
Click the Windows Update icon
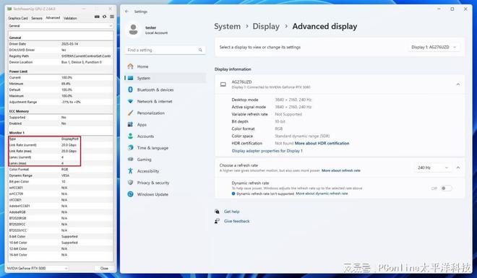click(x=131, y=194)
